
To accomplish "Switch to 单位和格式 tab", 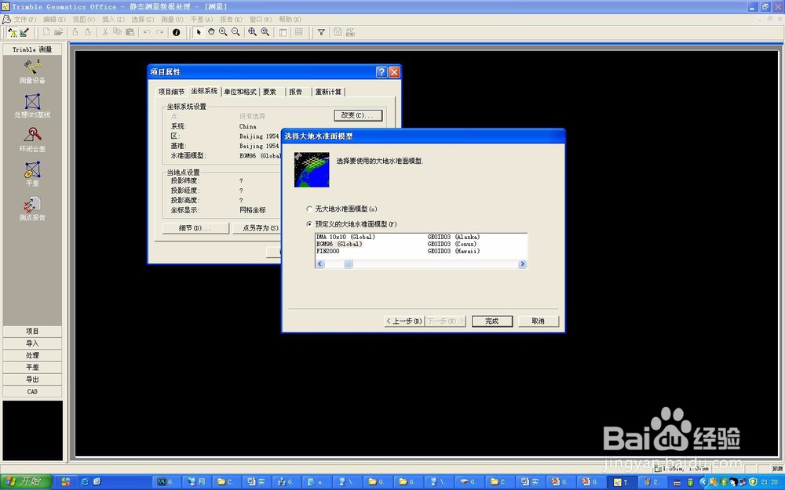I will coord(239,92).
